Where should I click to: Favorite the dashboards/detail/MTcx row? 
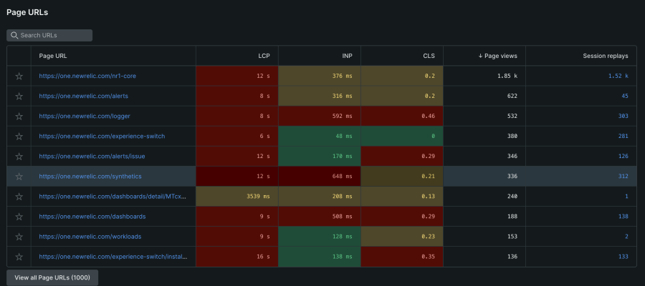click(x=19, y=197)
